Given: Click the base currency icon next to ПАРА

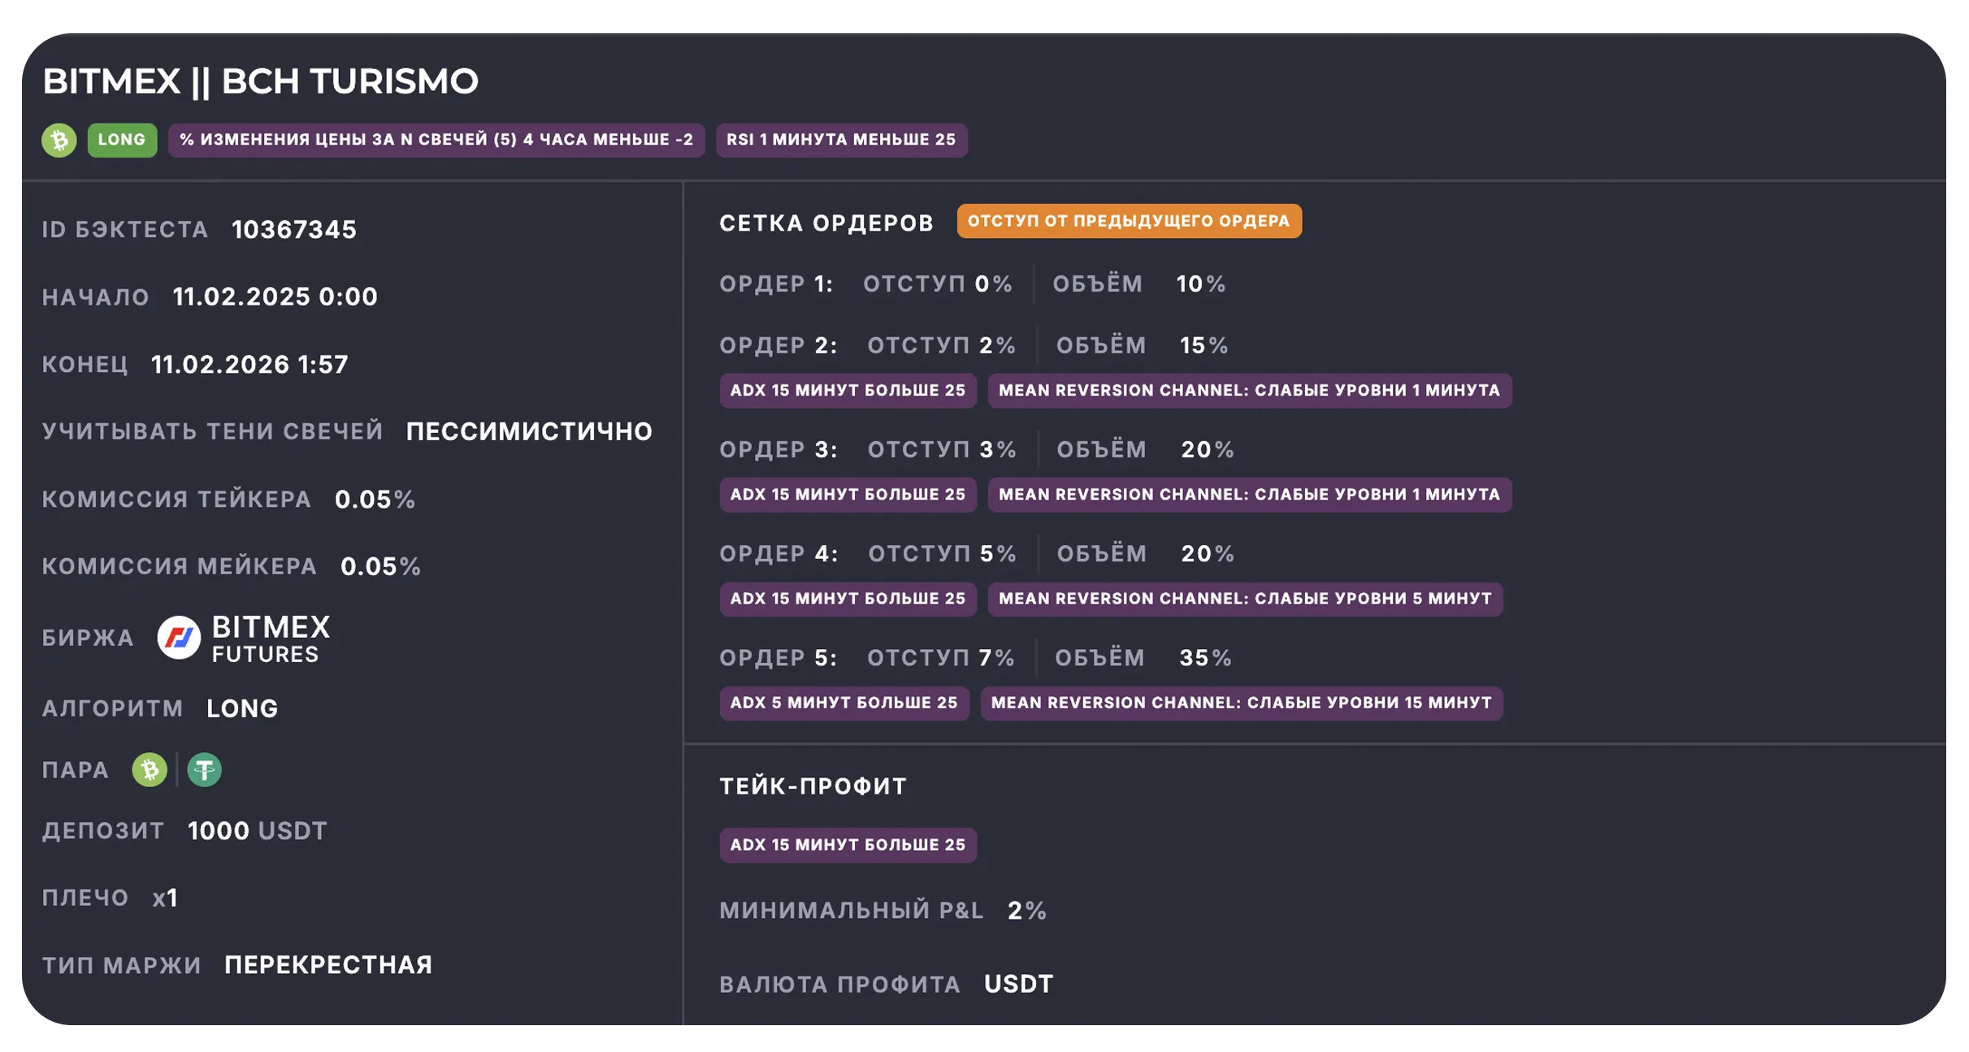Looking at the screenshot, I should pos(150,769).
